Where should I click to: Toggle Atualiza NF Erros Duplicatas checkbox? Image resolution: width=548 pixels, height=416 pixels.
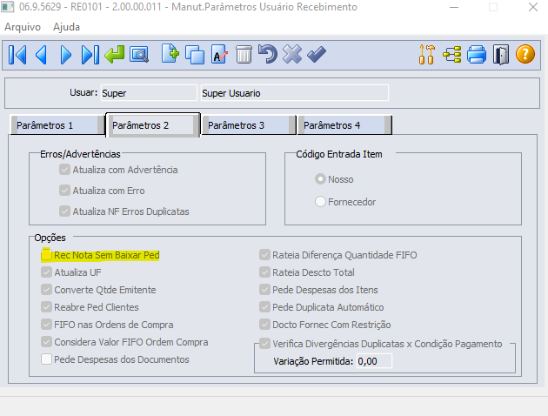pos(64,211)
